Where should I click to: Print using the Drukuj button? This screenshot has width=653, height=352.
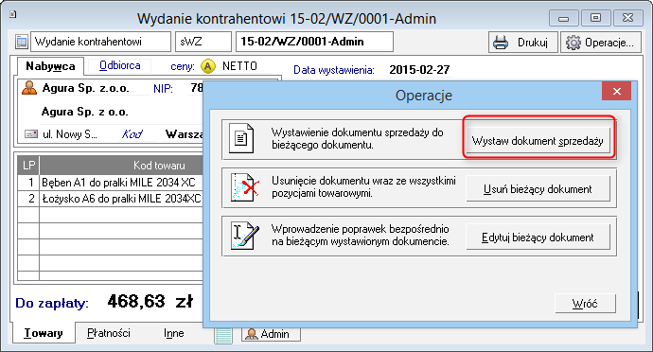tap(522, 43)
